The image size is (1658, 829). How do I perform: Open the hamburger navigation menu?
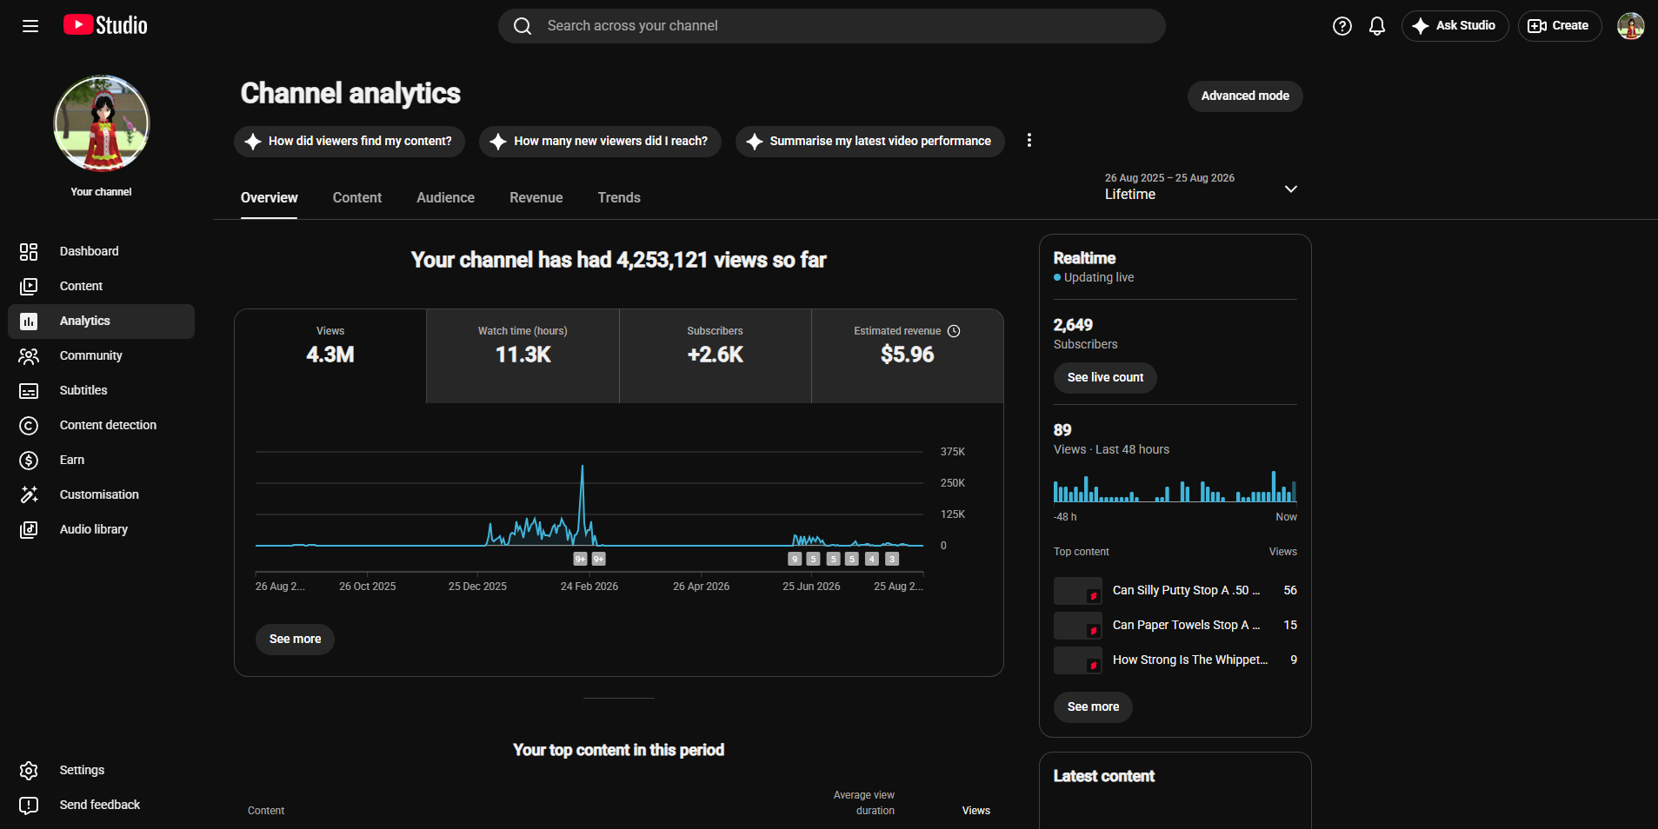tap(30, 26)
